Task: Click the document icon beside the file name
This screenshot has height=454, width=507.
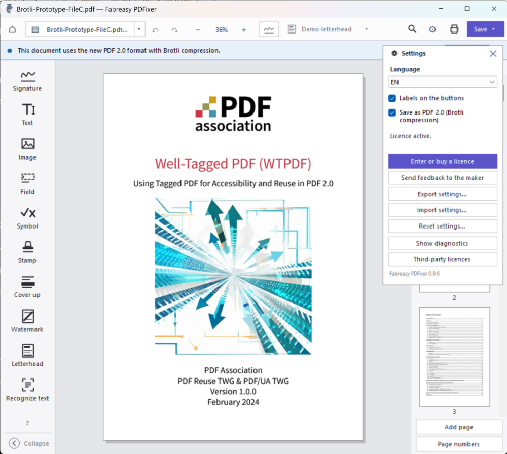Action: click(x=35, y=30)
